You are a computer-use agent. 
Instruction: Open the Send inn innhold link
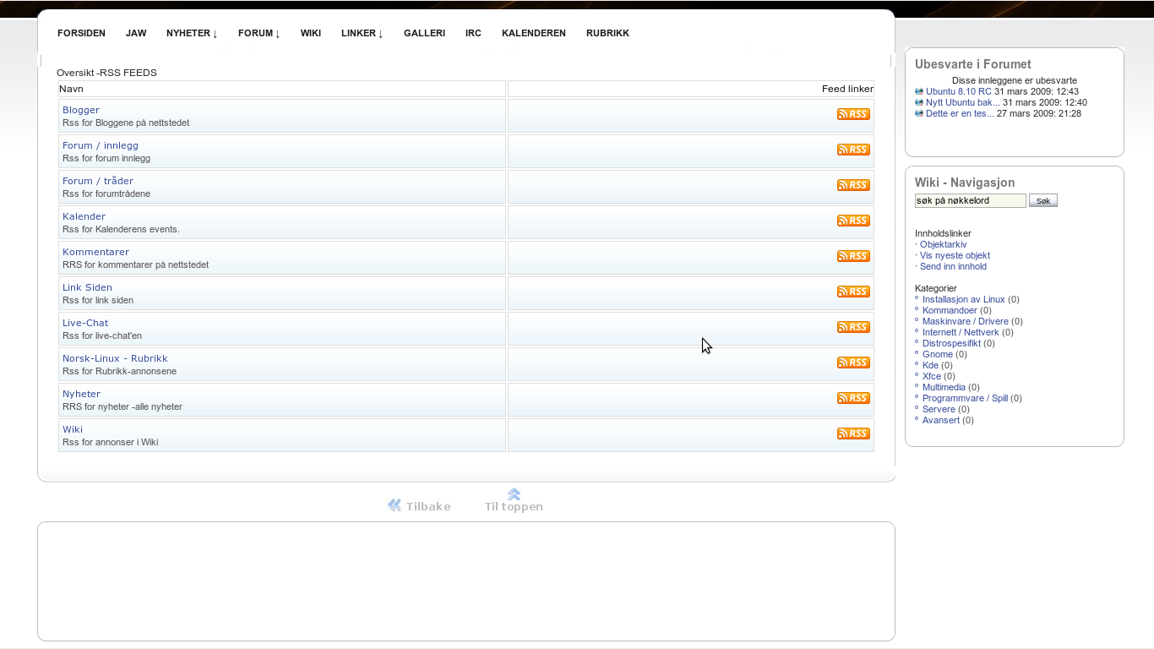953,266
